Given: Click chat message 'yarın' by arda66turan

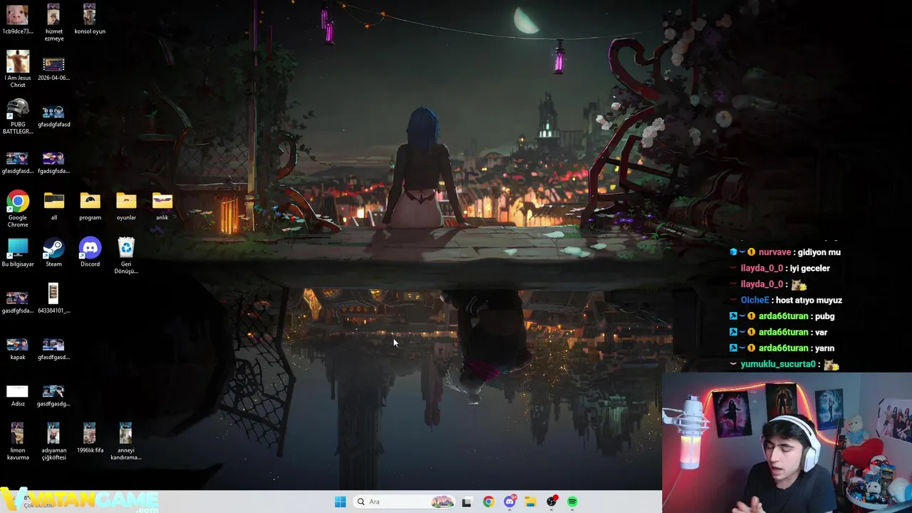Looking at the screenshot, I should [x=824, y=348].
